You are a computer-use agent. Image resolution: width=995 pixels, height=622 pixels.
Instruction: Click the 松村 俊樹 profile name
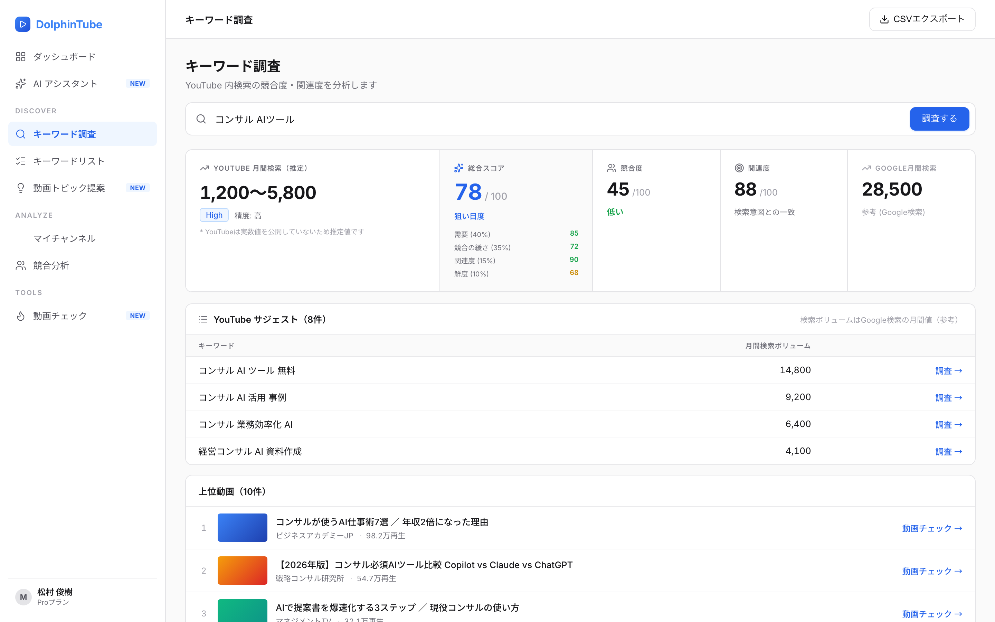coord(55,592)
